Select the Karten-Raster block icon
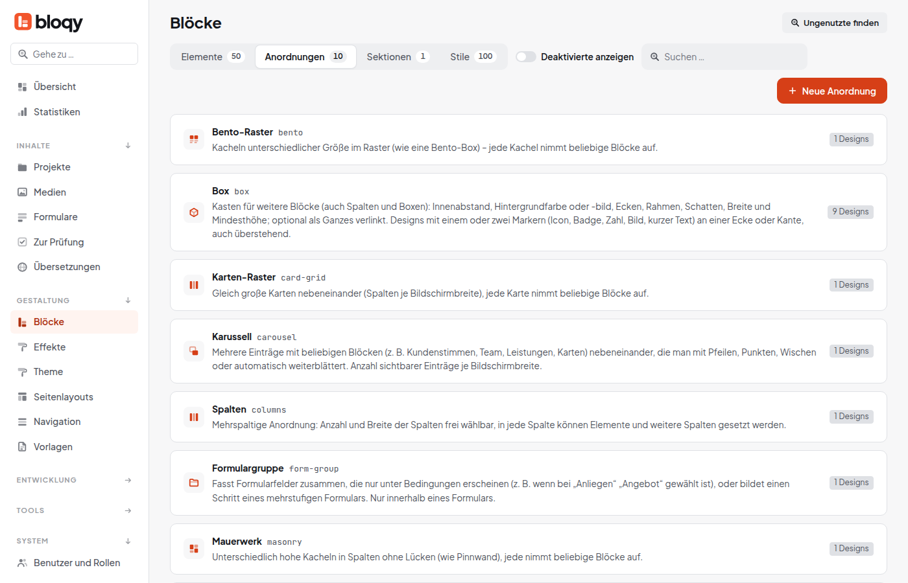Image resolution: width=908 pixels, height=583 pixels. coord(194,285)
